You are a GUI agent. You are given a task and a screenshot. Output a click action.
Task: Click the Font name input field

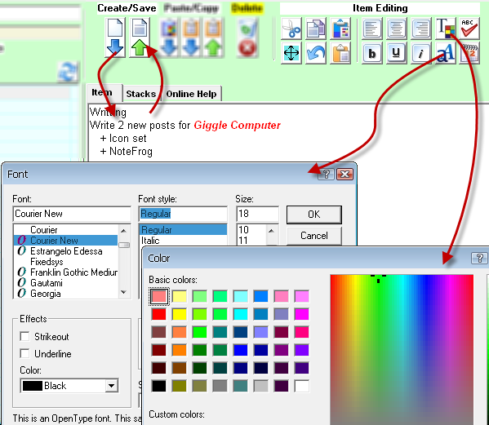[x=72, y=214]
